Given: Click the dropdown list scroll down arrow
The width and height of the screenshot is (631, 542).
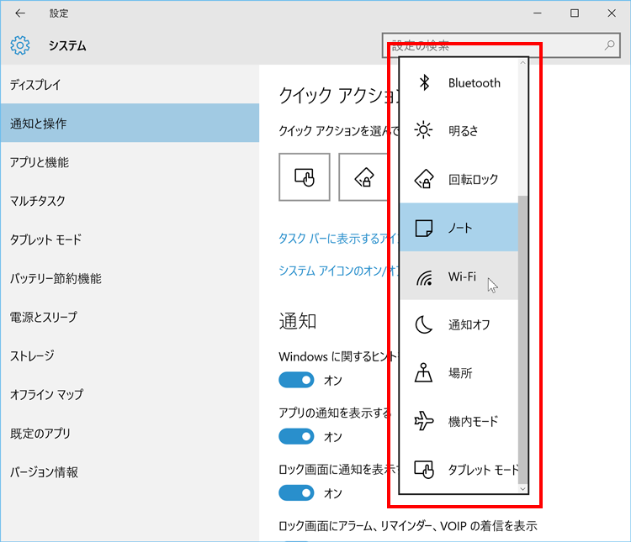Looking at the screenshot, I should click(522, 488).
